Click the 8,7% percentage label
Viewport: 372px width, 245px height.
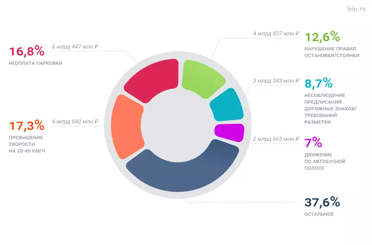pyautogui.click(x=318, y=83)
